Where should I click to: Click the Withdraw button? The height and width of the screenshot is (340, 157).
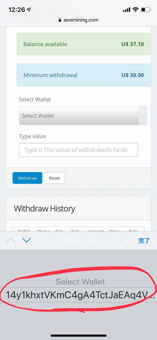[27, 178]
